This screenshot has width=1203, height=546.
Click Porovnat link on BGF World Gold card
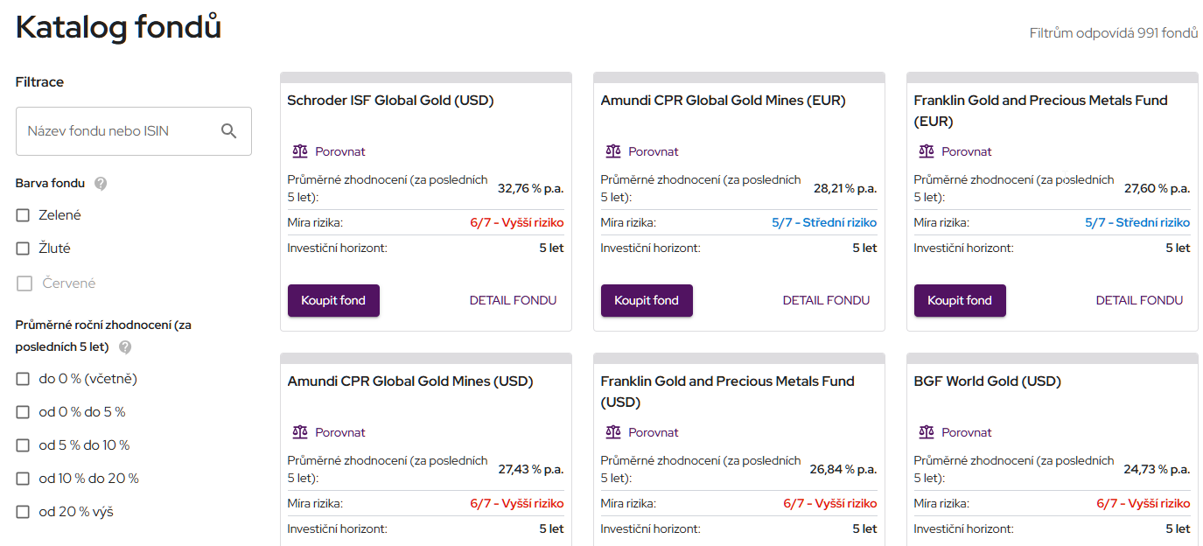967,432
